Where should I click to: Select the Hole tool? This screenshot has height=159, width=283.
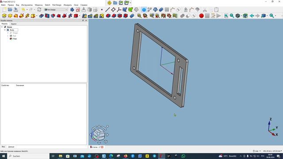coord(47,16)
